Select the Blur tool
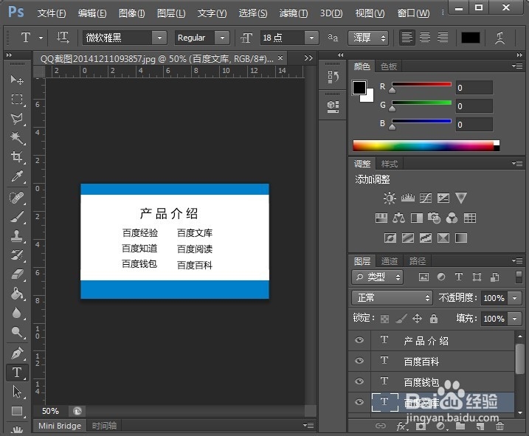Viewport: 529px width, 436px height. pos(16,313)
